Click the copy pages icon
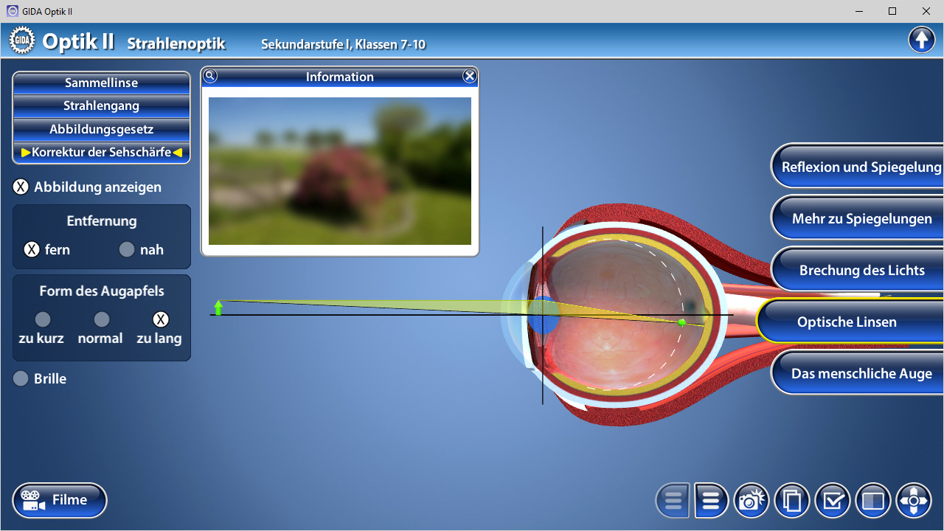 (792, 502)
